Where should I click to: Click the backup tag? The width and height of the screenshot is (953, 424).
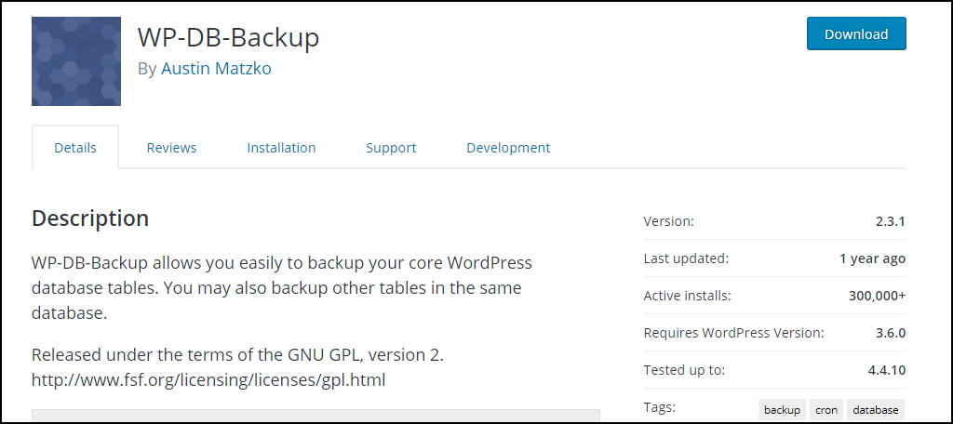[x=782, y=410]
